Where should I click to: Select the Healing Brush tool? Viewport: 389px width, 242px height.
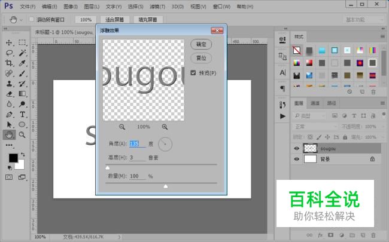9,73
